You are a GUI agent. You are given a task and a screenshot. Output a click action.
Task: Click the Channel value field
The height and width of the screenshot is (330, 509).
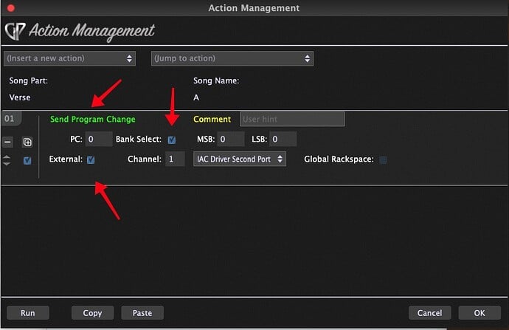click(175, 159)
